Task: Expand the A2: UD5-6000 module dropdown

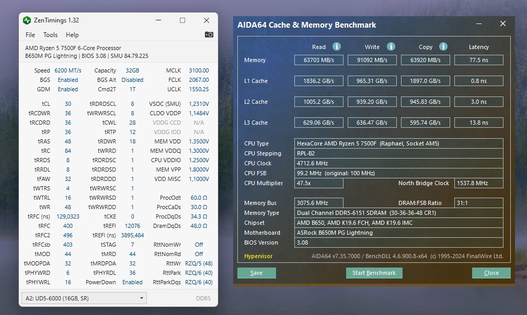Action: click(x=84, y=298)
